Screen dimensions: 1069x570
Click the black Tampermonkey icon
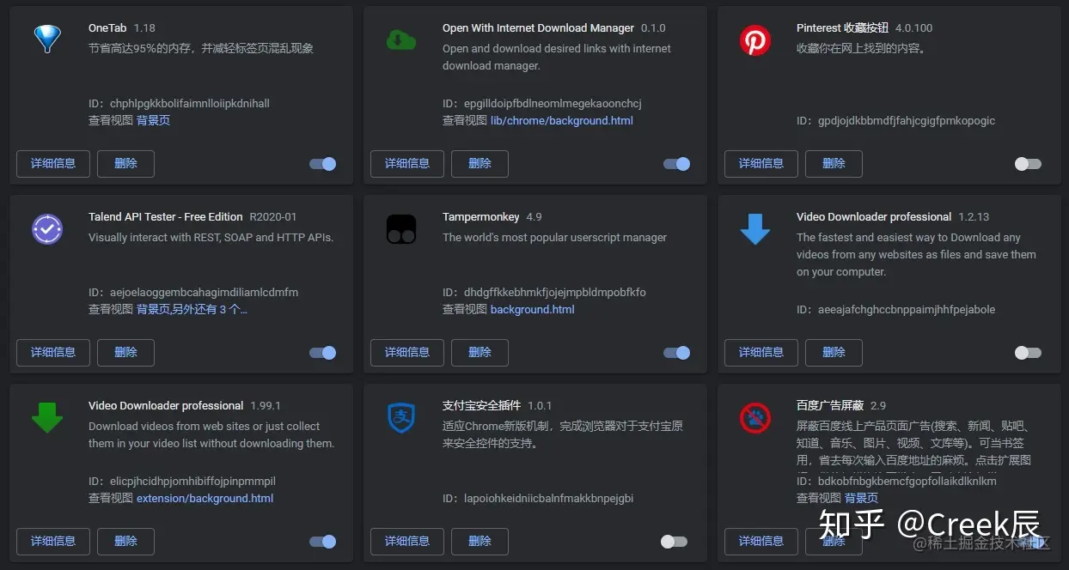401,229
